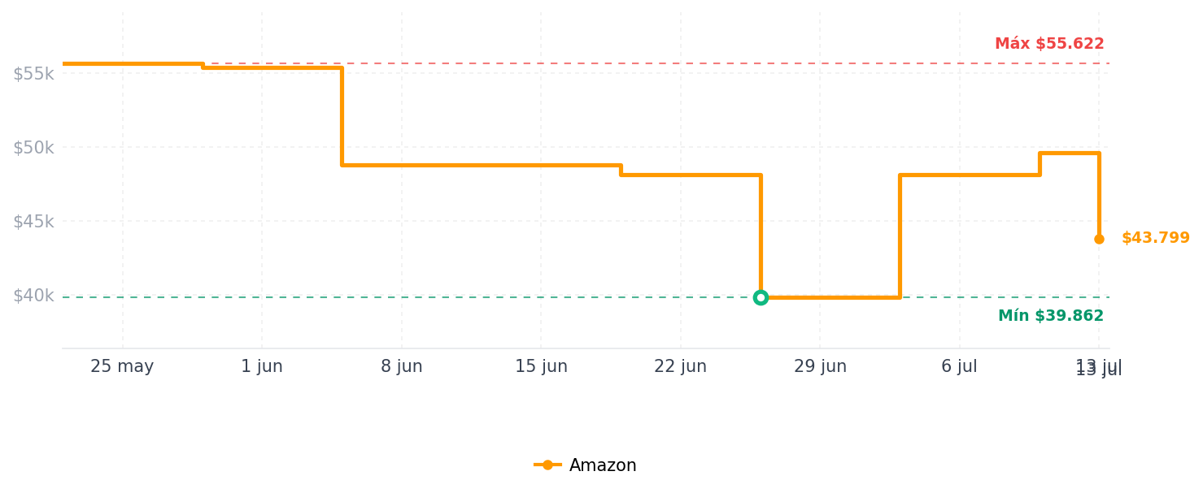This screenshot has width=1203, height=493.
Task: Click the green minimum price marker
Action: click(x=761, y=297)
